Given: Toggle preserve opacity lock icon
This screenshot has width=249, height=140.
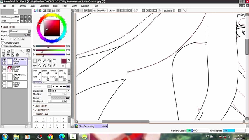Looking at the screenshot, I should [x=11, y=39].
